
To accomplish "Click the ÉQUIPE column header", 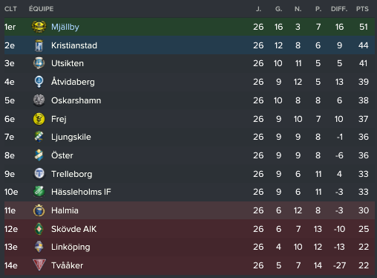I will (x=41, y=9).
